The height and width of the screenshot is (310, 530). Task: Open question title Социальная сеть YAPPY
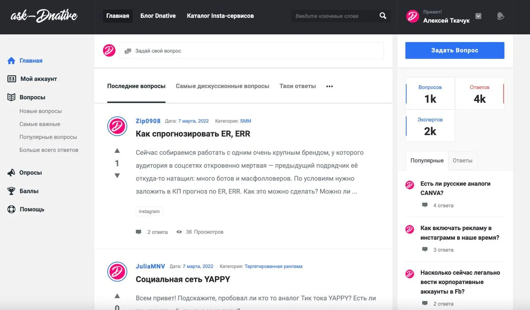point(183,279)
